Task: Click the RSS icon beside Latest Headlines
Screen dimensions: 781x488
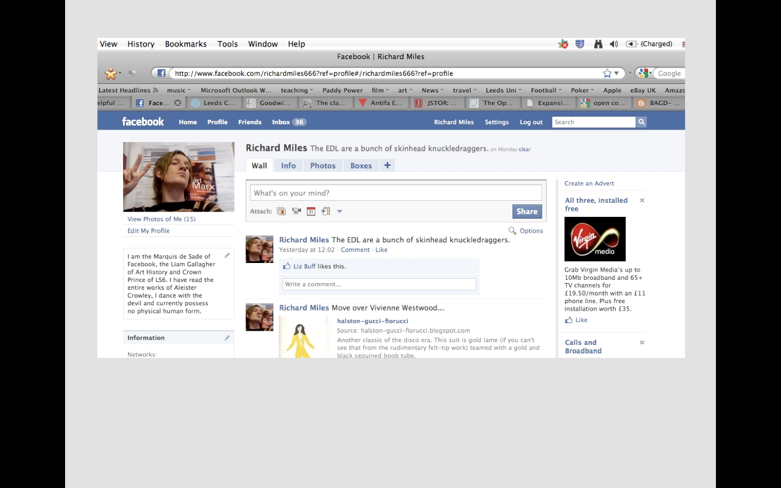Action: pos(156,90)
